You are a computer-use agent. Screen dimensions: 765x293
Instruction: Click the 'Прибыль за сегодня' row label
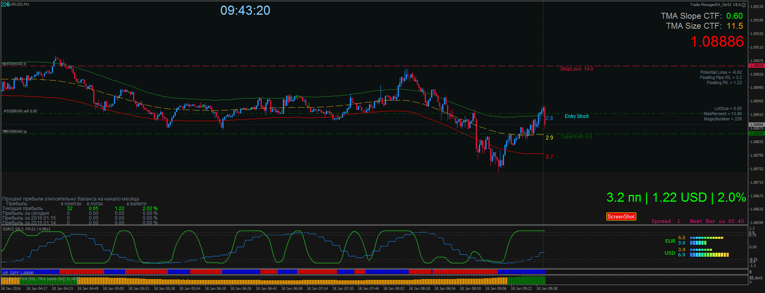tap(25, 213)
